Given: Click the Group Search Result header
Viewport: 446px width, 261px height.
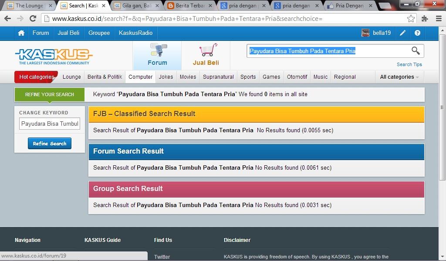Looking at the screenshot, I should click(x=256, y=189).
